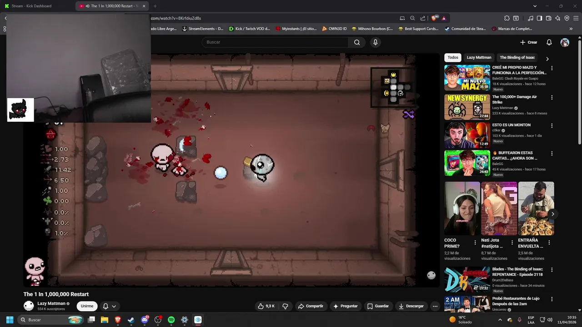The height and width of the screenshot is (327, 582).
Task: Open the browser extensions puzzle icon
Action: point(507,18)
